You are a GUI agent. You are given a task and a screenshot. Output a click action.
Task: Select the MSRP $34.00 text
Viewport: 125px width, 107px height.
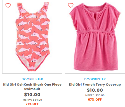coord(32,100)
